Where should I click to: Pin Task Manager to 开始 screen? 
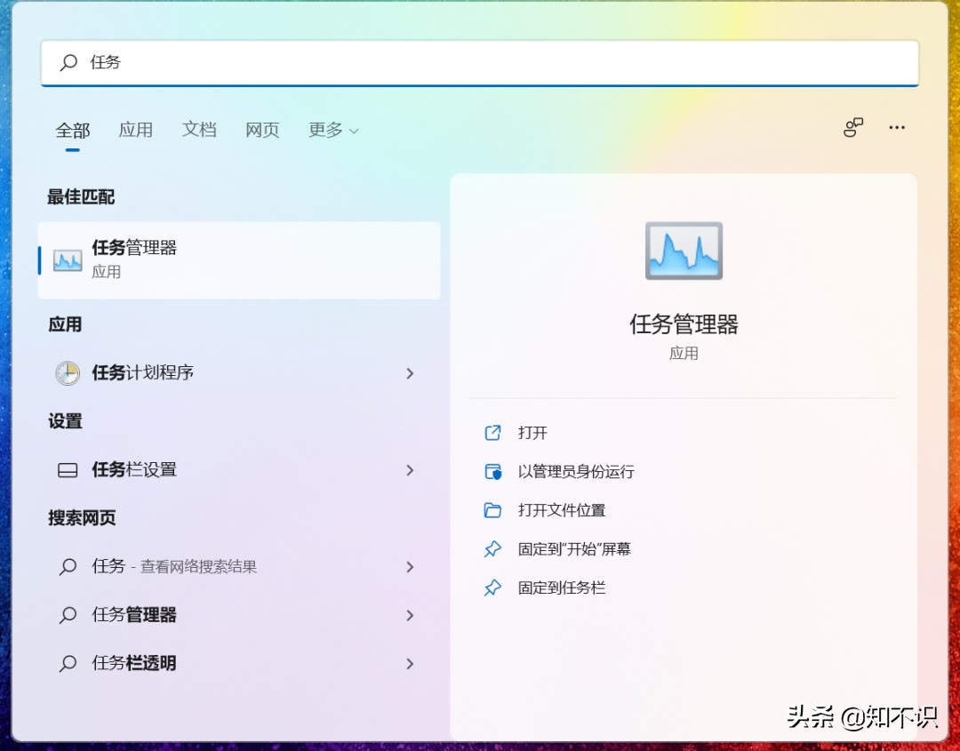(575, 549)
